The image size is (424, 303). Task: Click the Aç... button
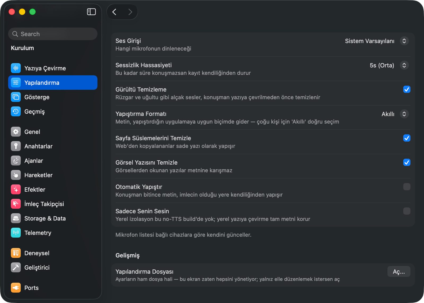(x=399, y=272)
